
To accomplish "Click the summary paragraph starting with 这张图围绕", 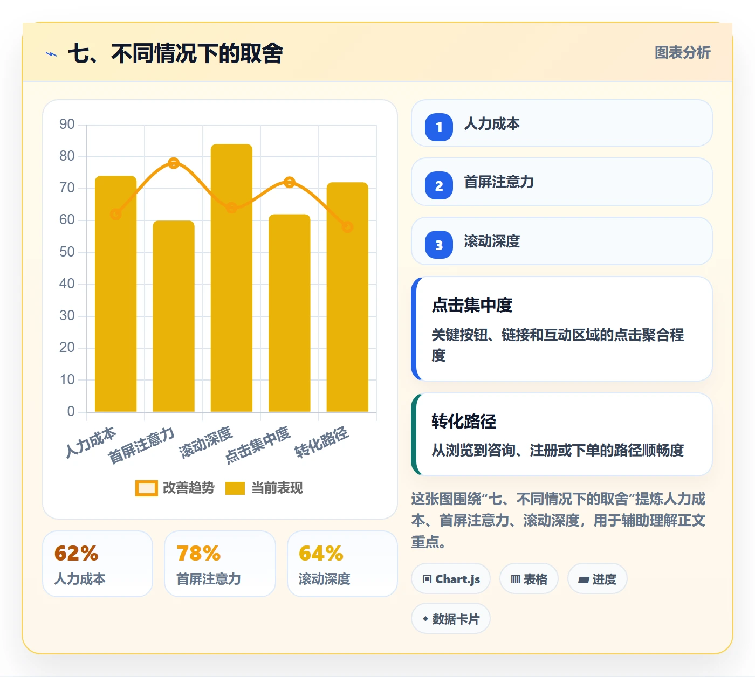I will coord(559,520).
